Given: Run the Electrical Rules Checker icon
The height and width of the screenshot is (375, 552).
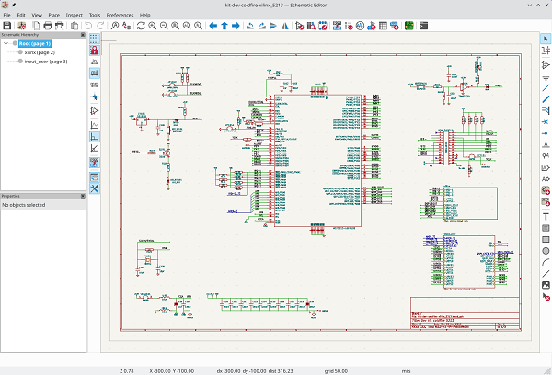Looking at the screenshot, I should (x=349, y=26).
